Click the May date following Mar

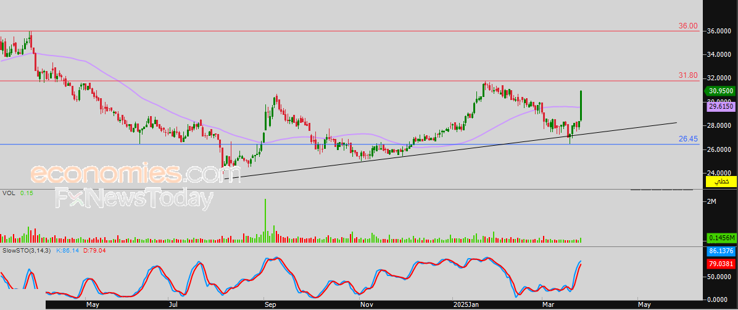tap(645, 305)
